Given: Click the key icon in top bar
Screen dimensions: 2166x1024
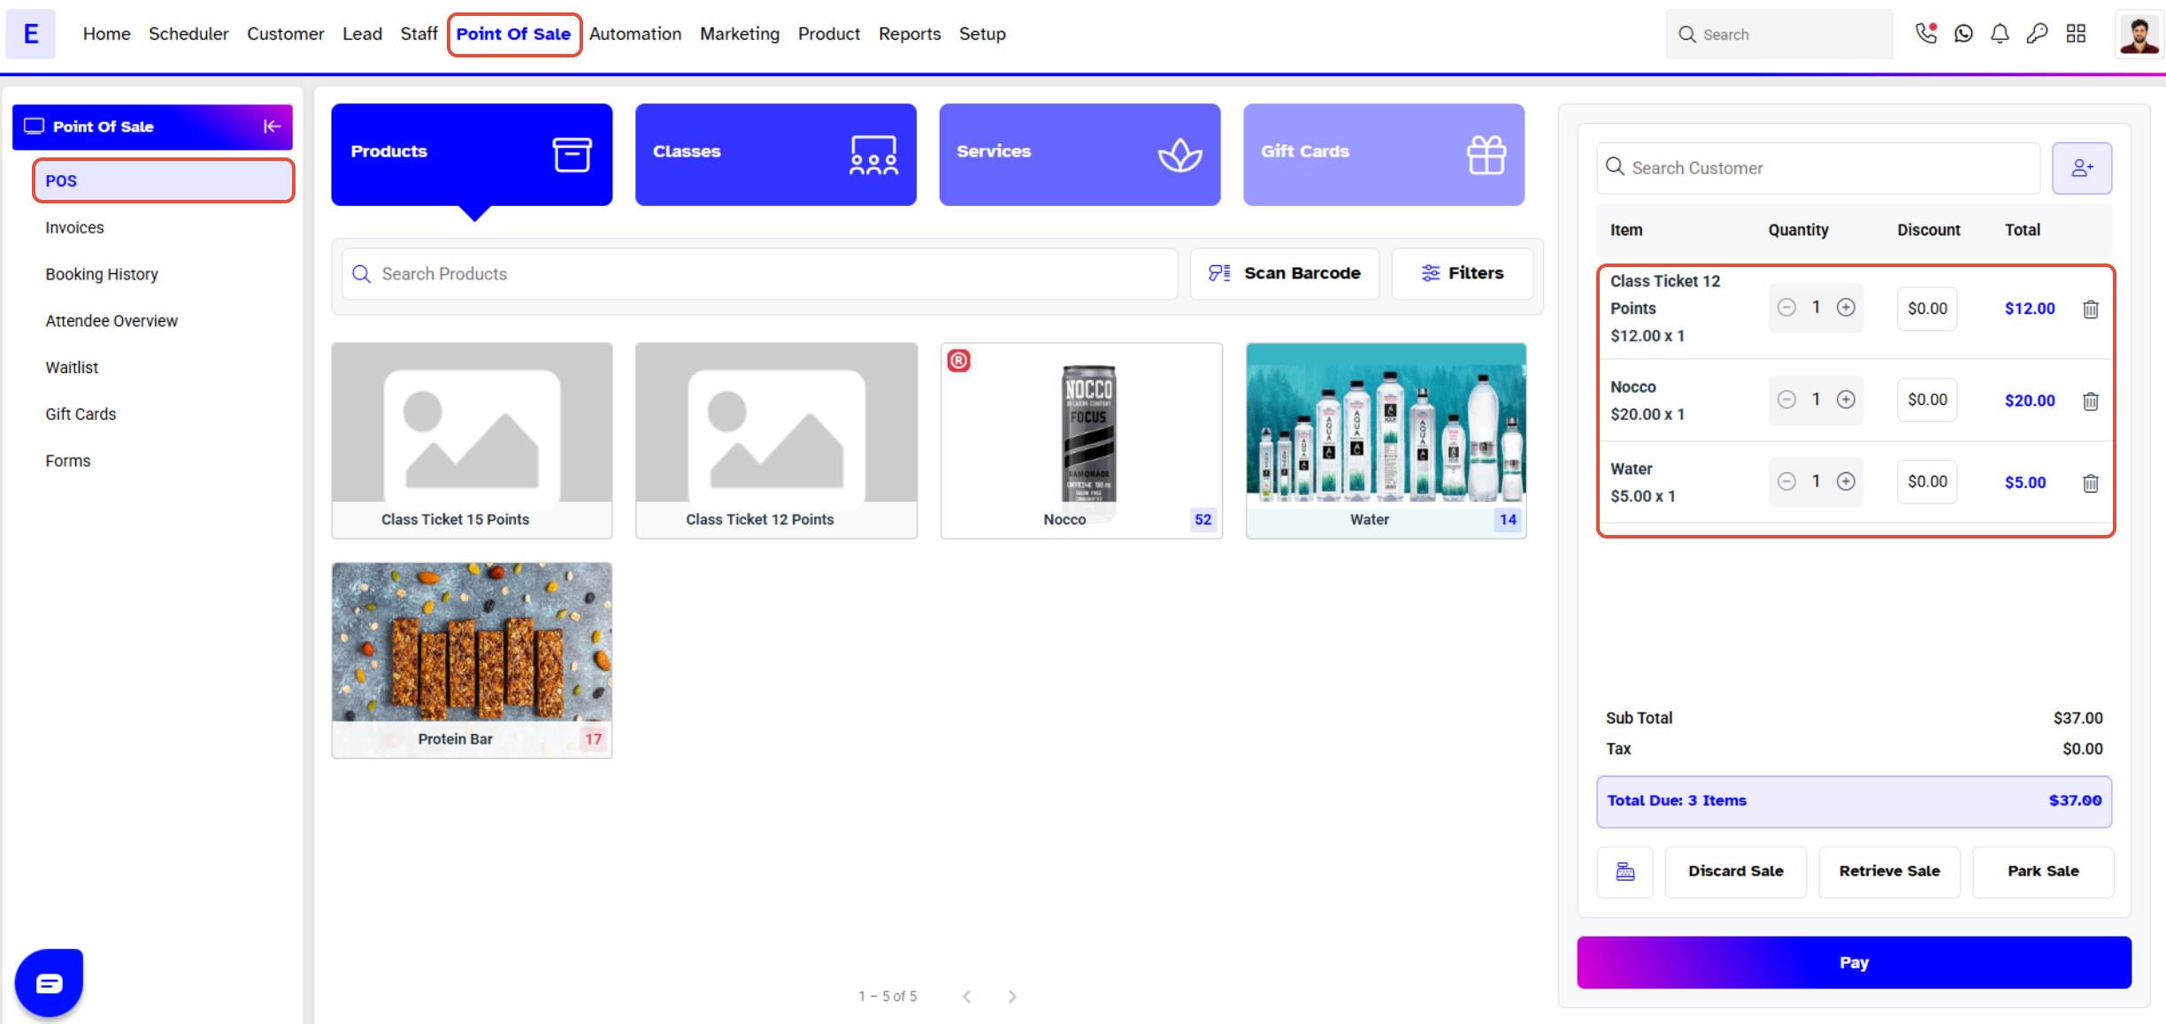Looking at the screenshot, I should pyautogui.click(x=2037, y=34).
